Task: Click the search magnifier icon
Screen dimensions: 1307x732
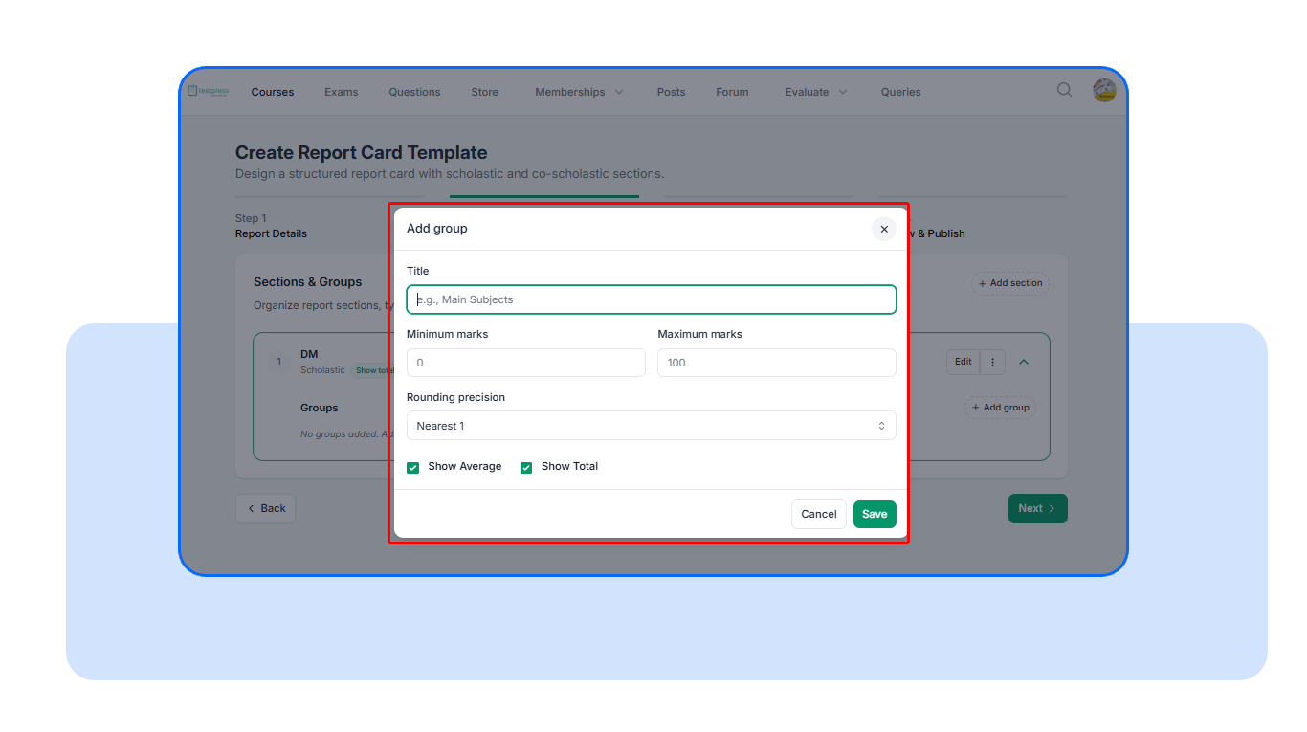Action: (1064, 90)
